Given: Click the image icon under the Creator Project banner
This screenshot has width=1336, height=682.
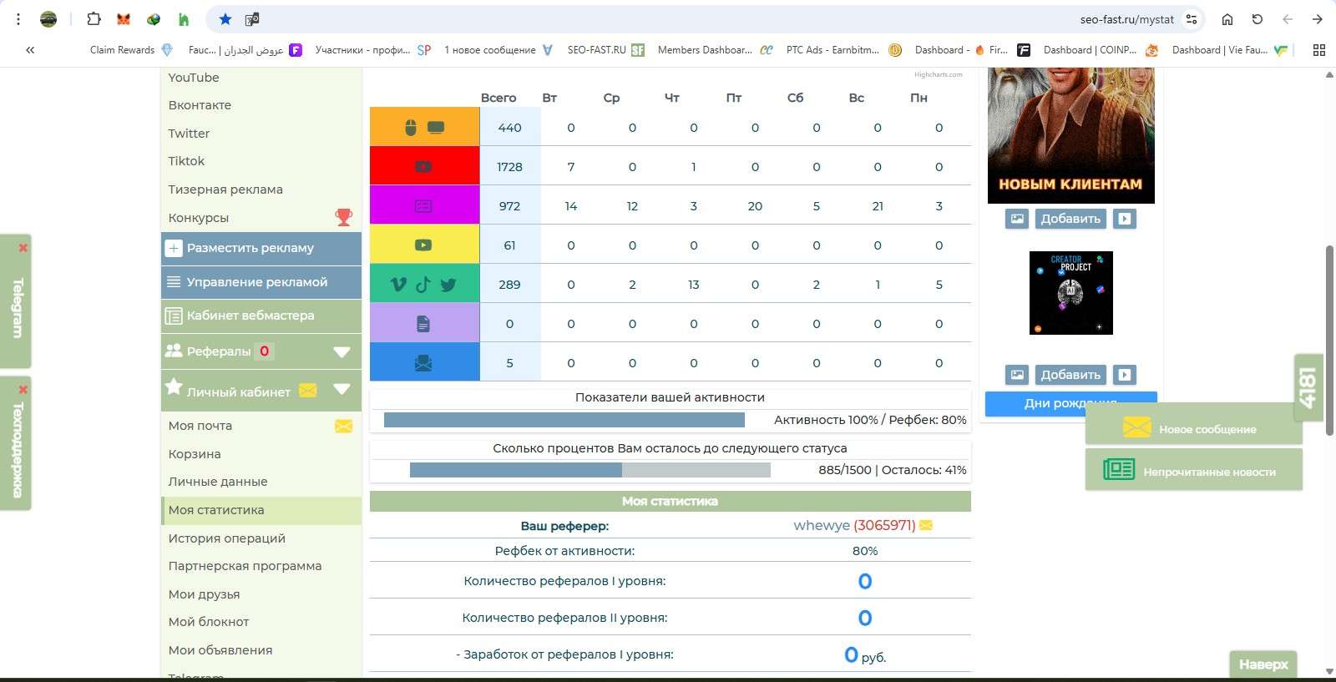Looking at the screenshot, I should tap(1017, 375).
